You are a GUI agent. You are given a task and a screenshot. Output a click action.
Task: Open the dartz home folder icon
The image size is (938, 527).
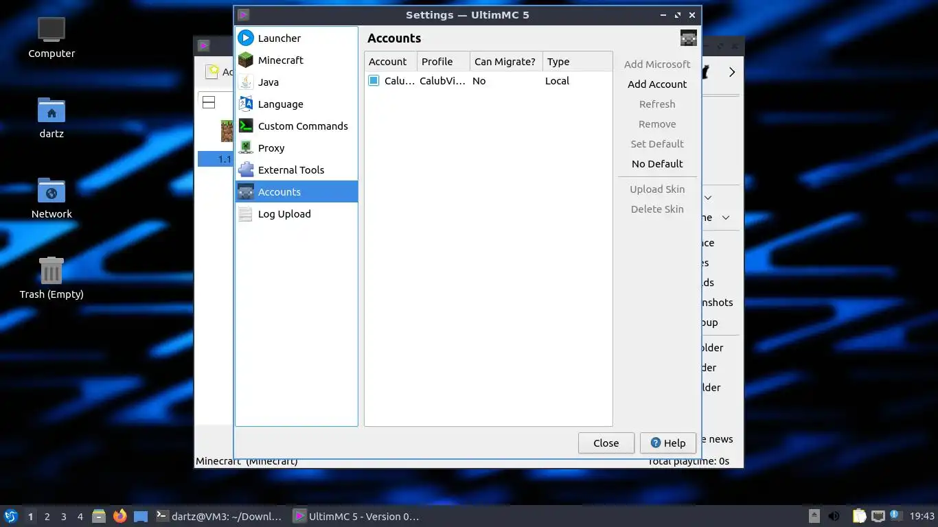coord(52,117)
